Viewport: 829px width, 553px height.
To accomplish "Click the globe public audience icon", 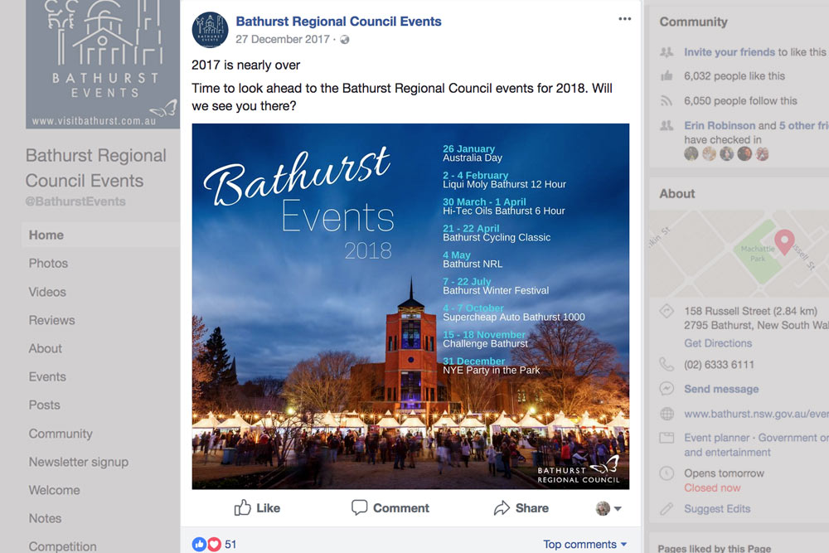I will click(x=345, y=40).
